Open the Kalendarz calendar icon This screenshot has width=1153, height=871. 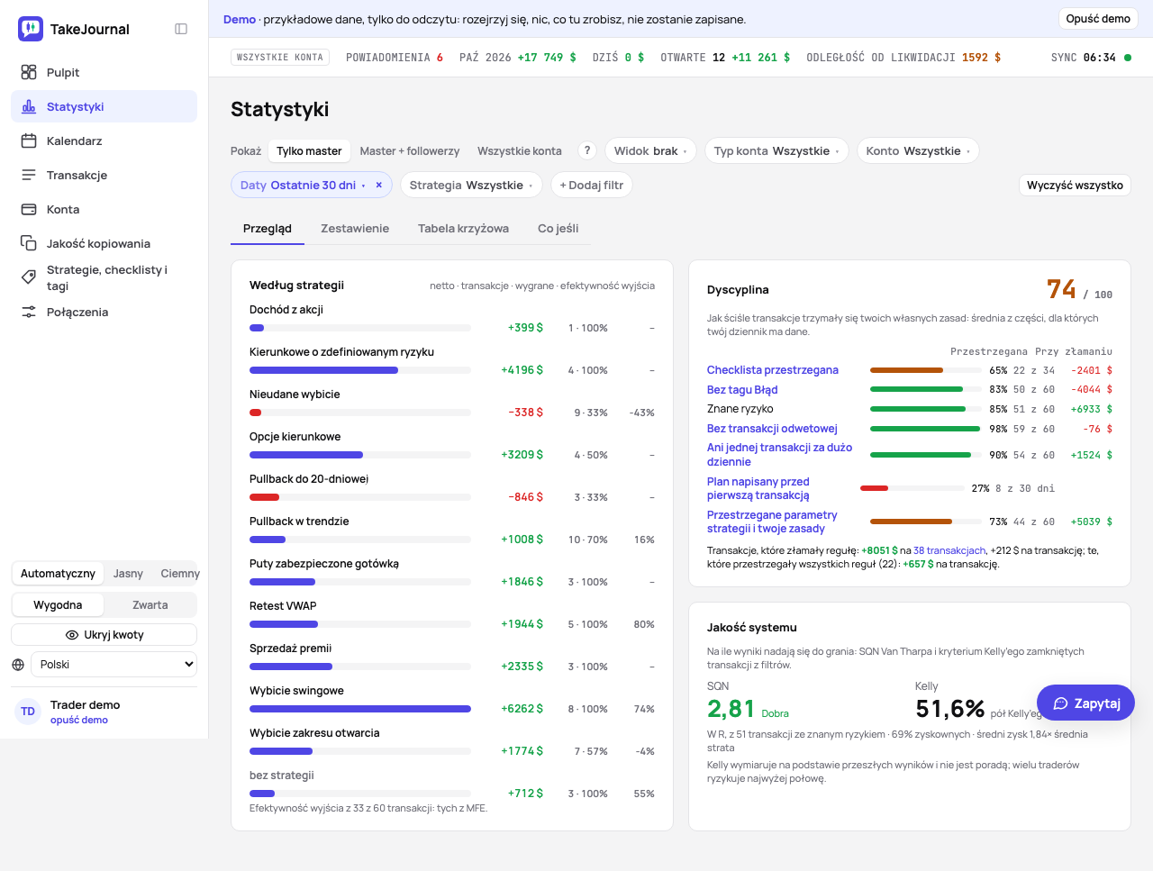pyautogui.click(x=29, y=141)
